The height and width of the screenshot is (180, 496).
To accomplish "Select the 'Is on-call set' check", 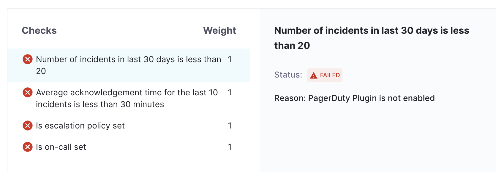I will 61,147.
